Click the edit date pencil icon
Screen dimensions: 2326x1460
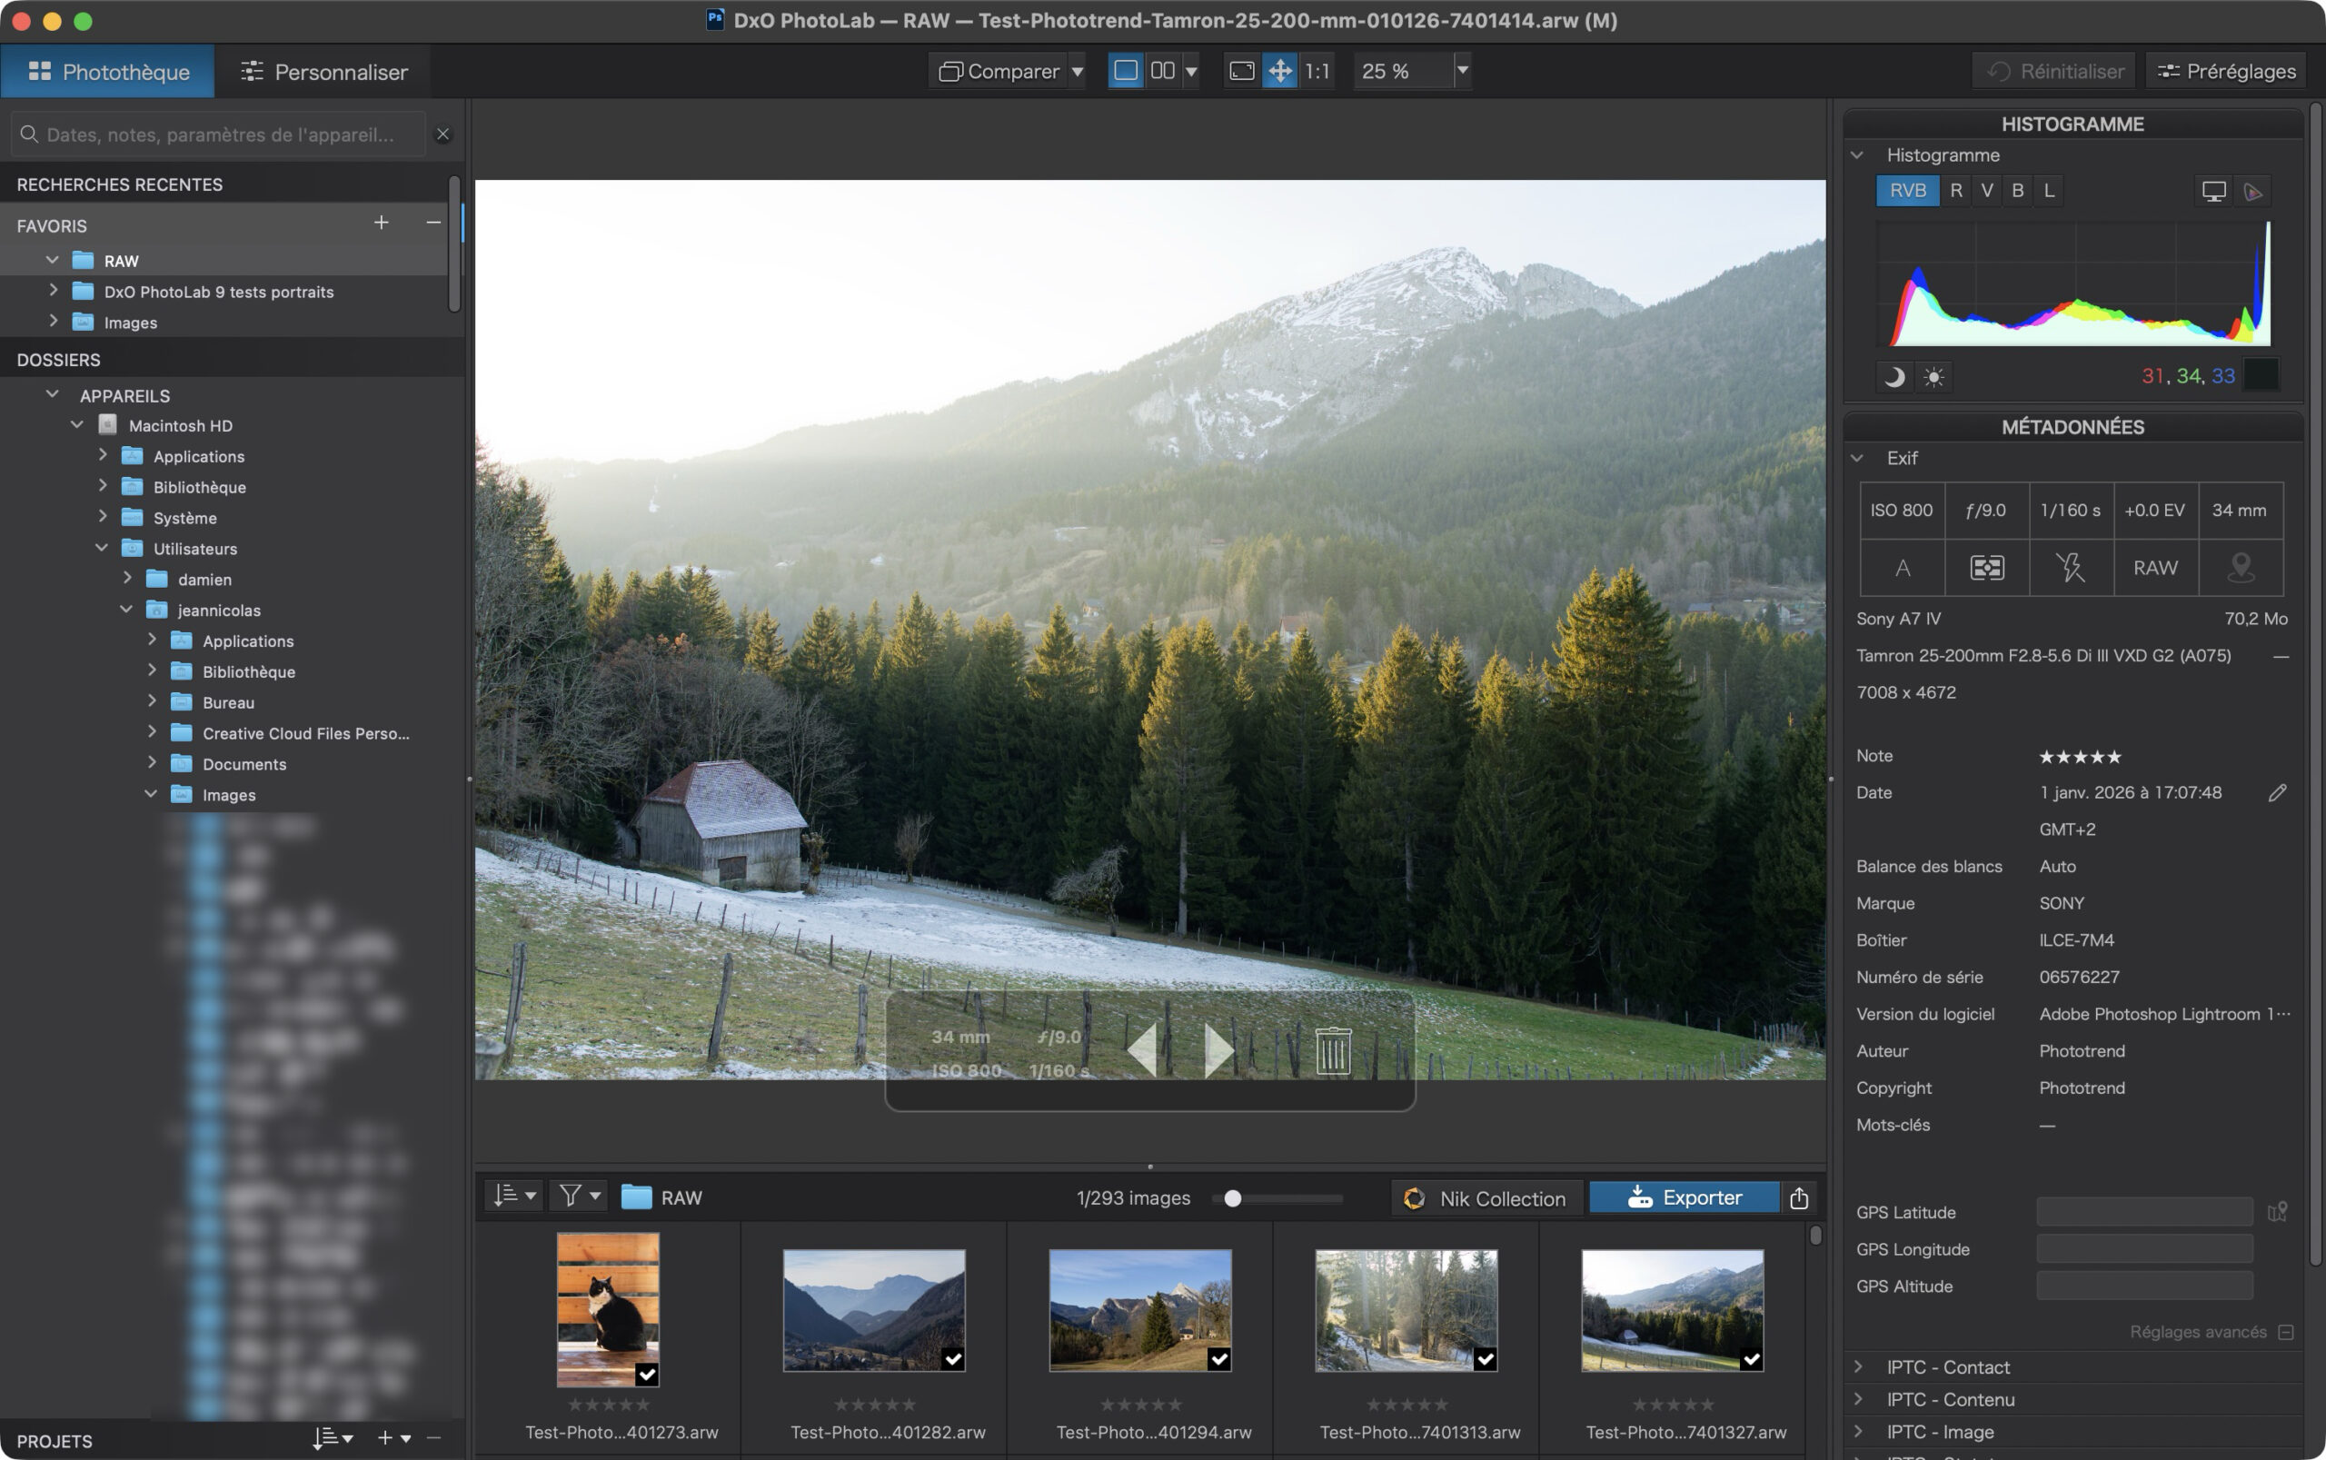[2277, 793]
